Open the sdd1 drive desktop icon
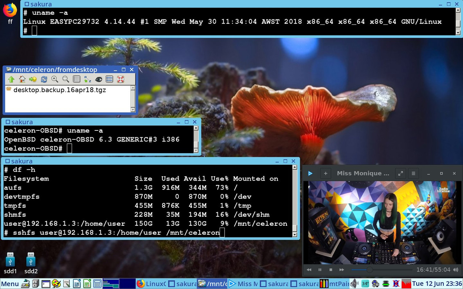This screenshot has height=289, width=463. click(10, 263)
